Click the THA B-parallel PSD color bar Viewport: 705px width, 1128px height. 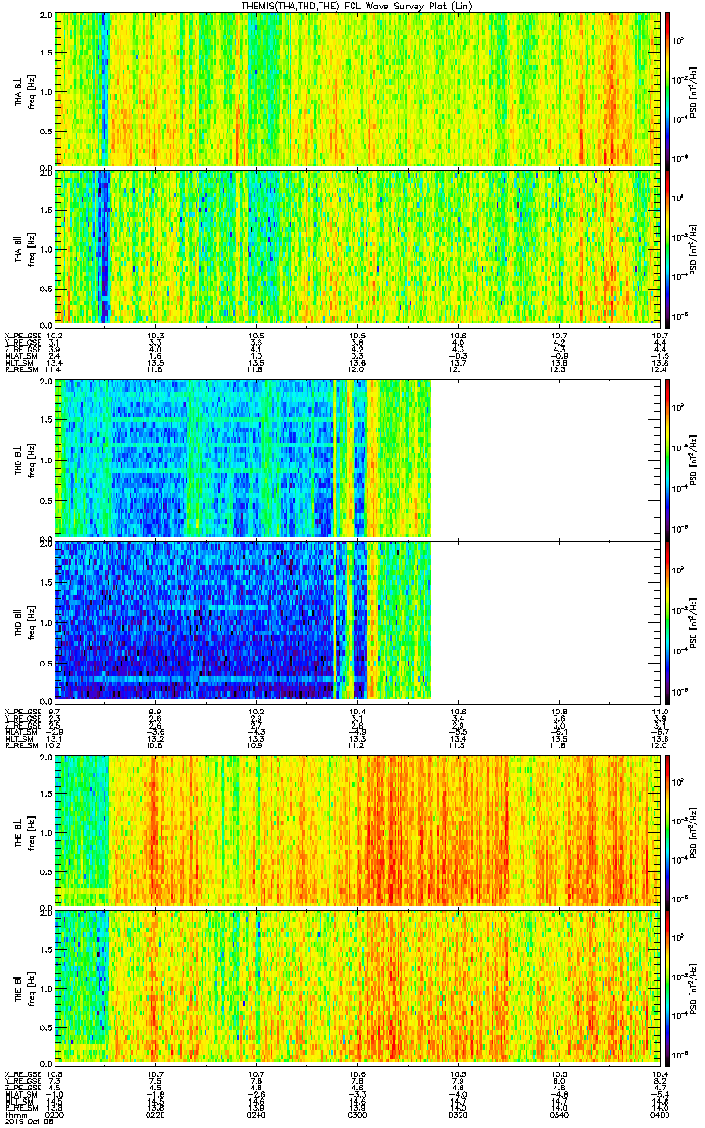[x=668, y=247]
